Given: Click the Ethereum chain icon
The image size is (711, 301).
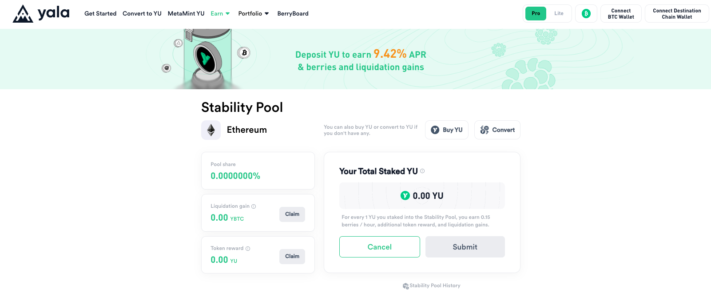Looking at the screenshot, I should (x=211, y=130).
